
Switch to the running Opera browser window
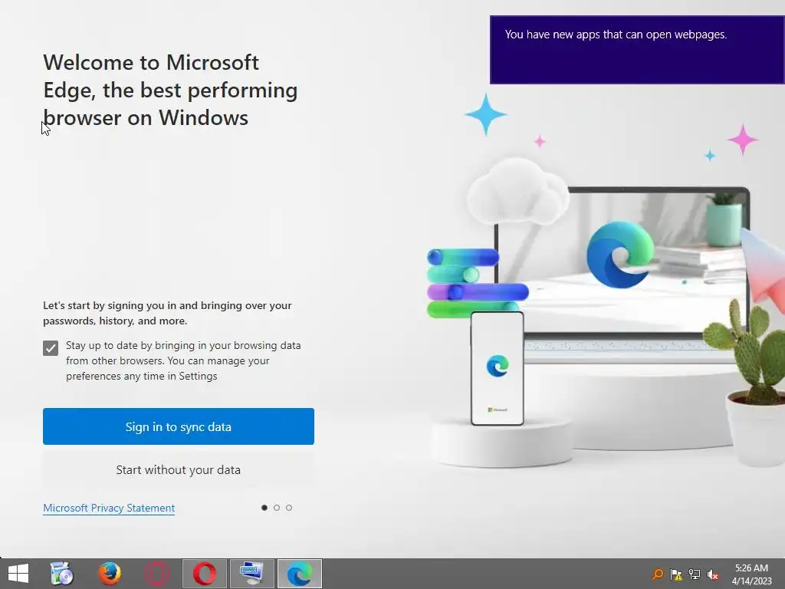tap(204, 574)
